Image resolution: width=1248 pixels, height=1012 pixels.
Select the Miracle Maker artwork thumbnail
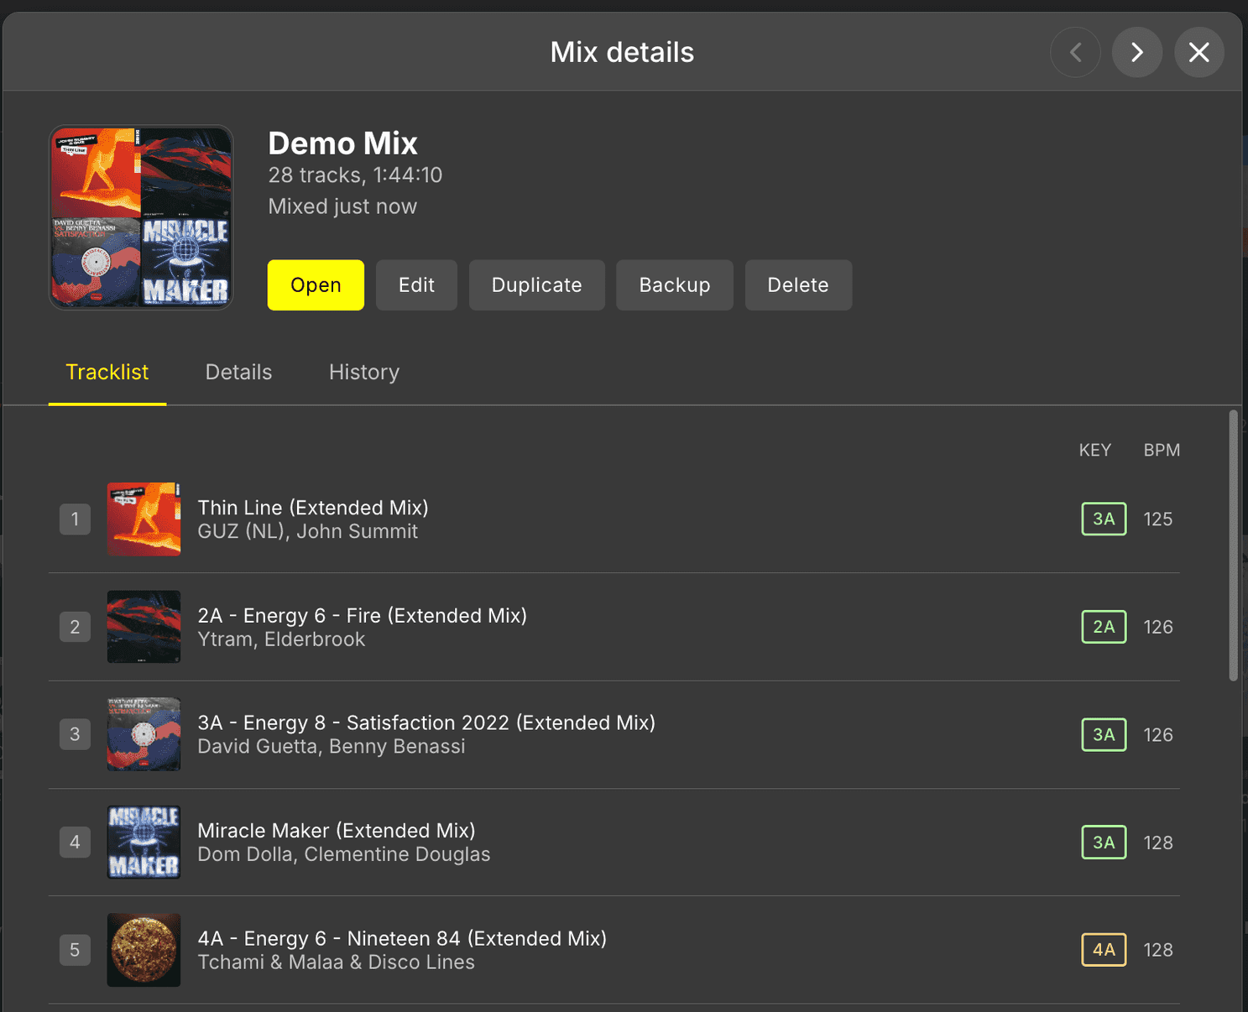tap(144, 842)
